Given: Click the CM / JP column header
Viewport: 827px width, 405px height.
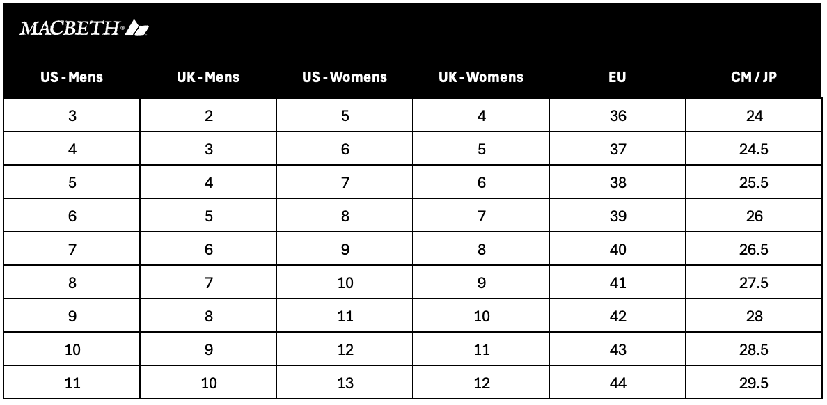Looking at the screenshot, I should coord(754,77).
